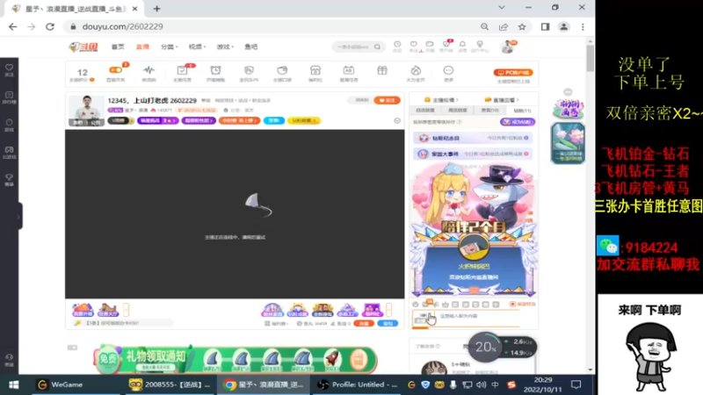This screenshot has width=703, height=395.
Task: Click the rocket gift on green banner
Action: (332, 359)
